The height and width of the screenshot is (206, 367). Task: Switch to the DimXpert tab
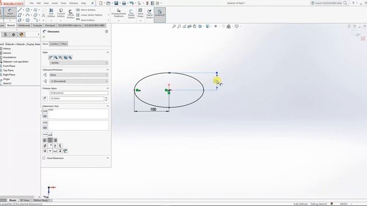tap(50, 25)
